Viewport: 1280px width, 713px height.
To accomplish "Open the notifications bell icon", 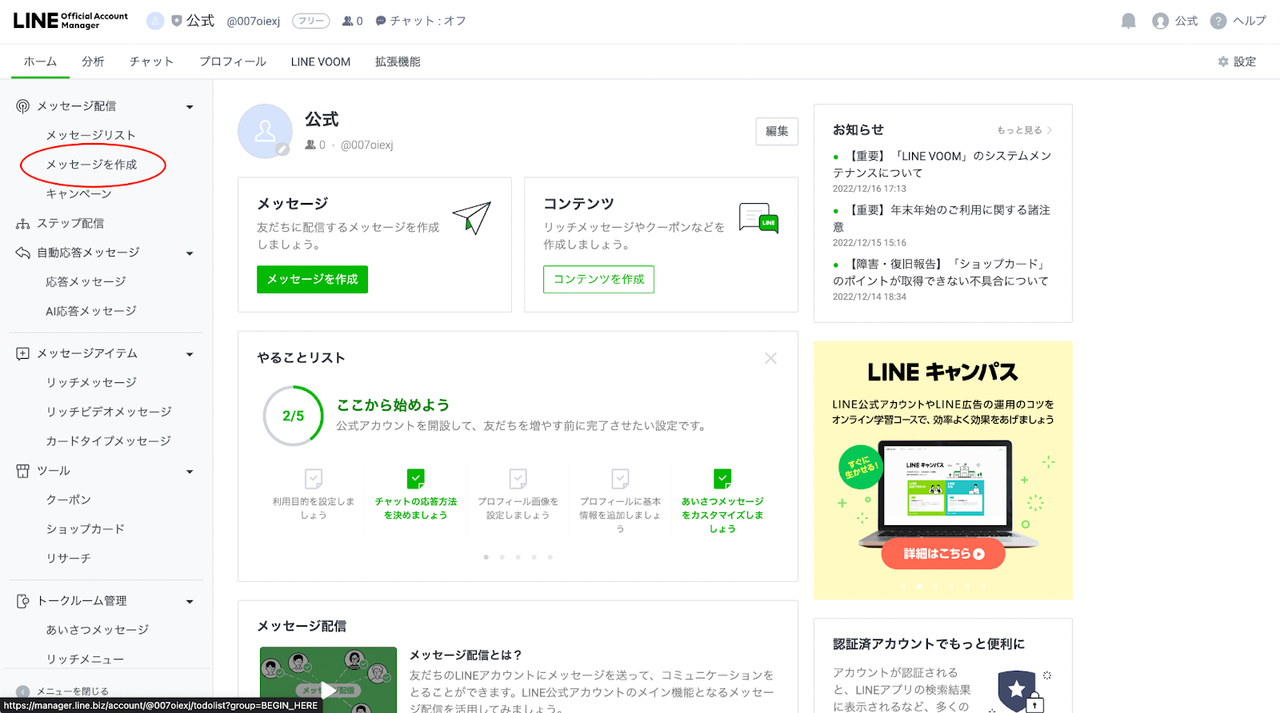I will pos(1128,21).
